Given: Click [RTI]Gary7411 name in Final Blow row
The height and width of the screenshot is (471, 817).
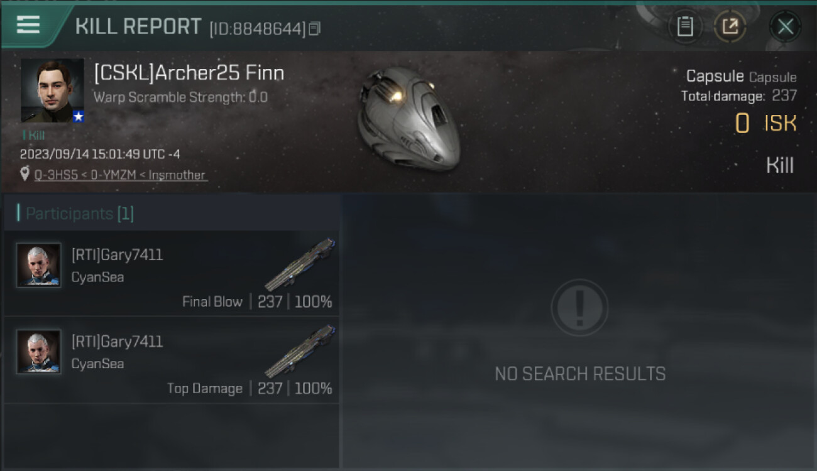Looking at the screenshot, I should [117, 255].
